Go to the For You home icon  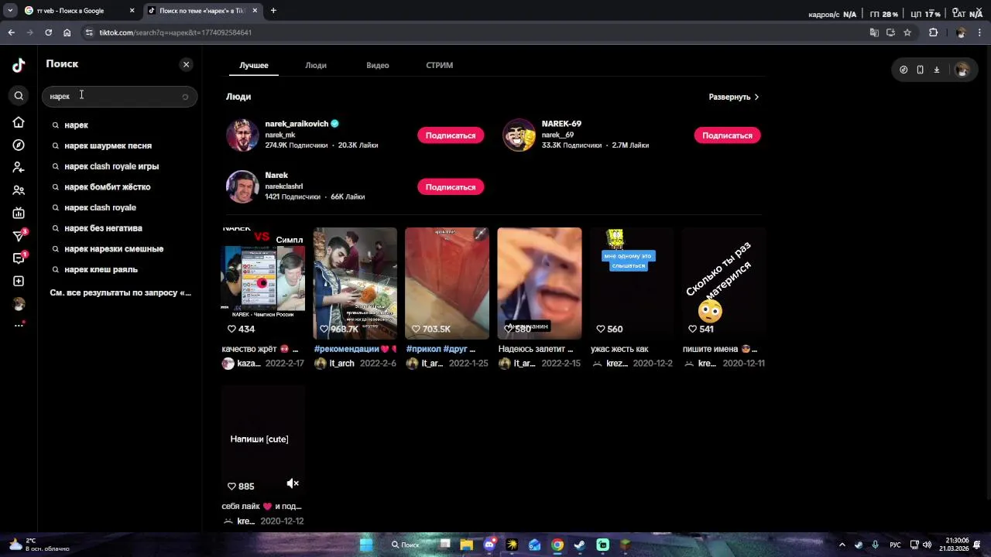(19, 122)
